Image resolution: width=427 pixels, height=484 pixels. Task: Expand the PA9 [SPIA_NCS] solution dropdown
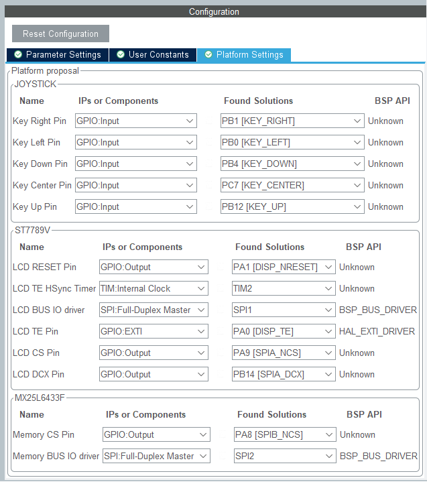[x=284, y=353]
